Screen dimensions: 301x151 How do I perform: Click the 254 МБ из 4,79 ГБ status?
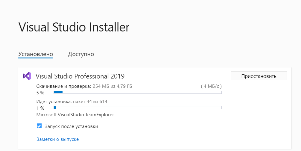(112, 86)
